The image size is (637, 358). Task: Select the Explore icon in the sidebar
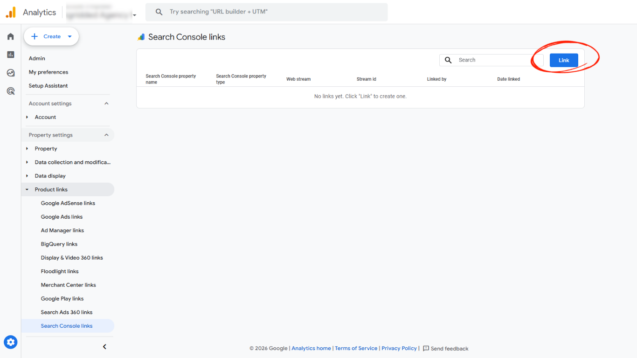10,73
